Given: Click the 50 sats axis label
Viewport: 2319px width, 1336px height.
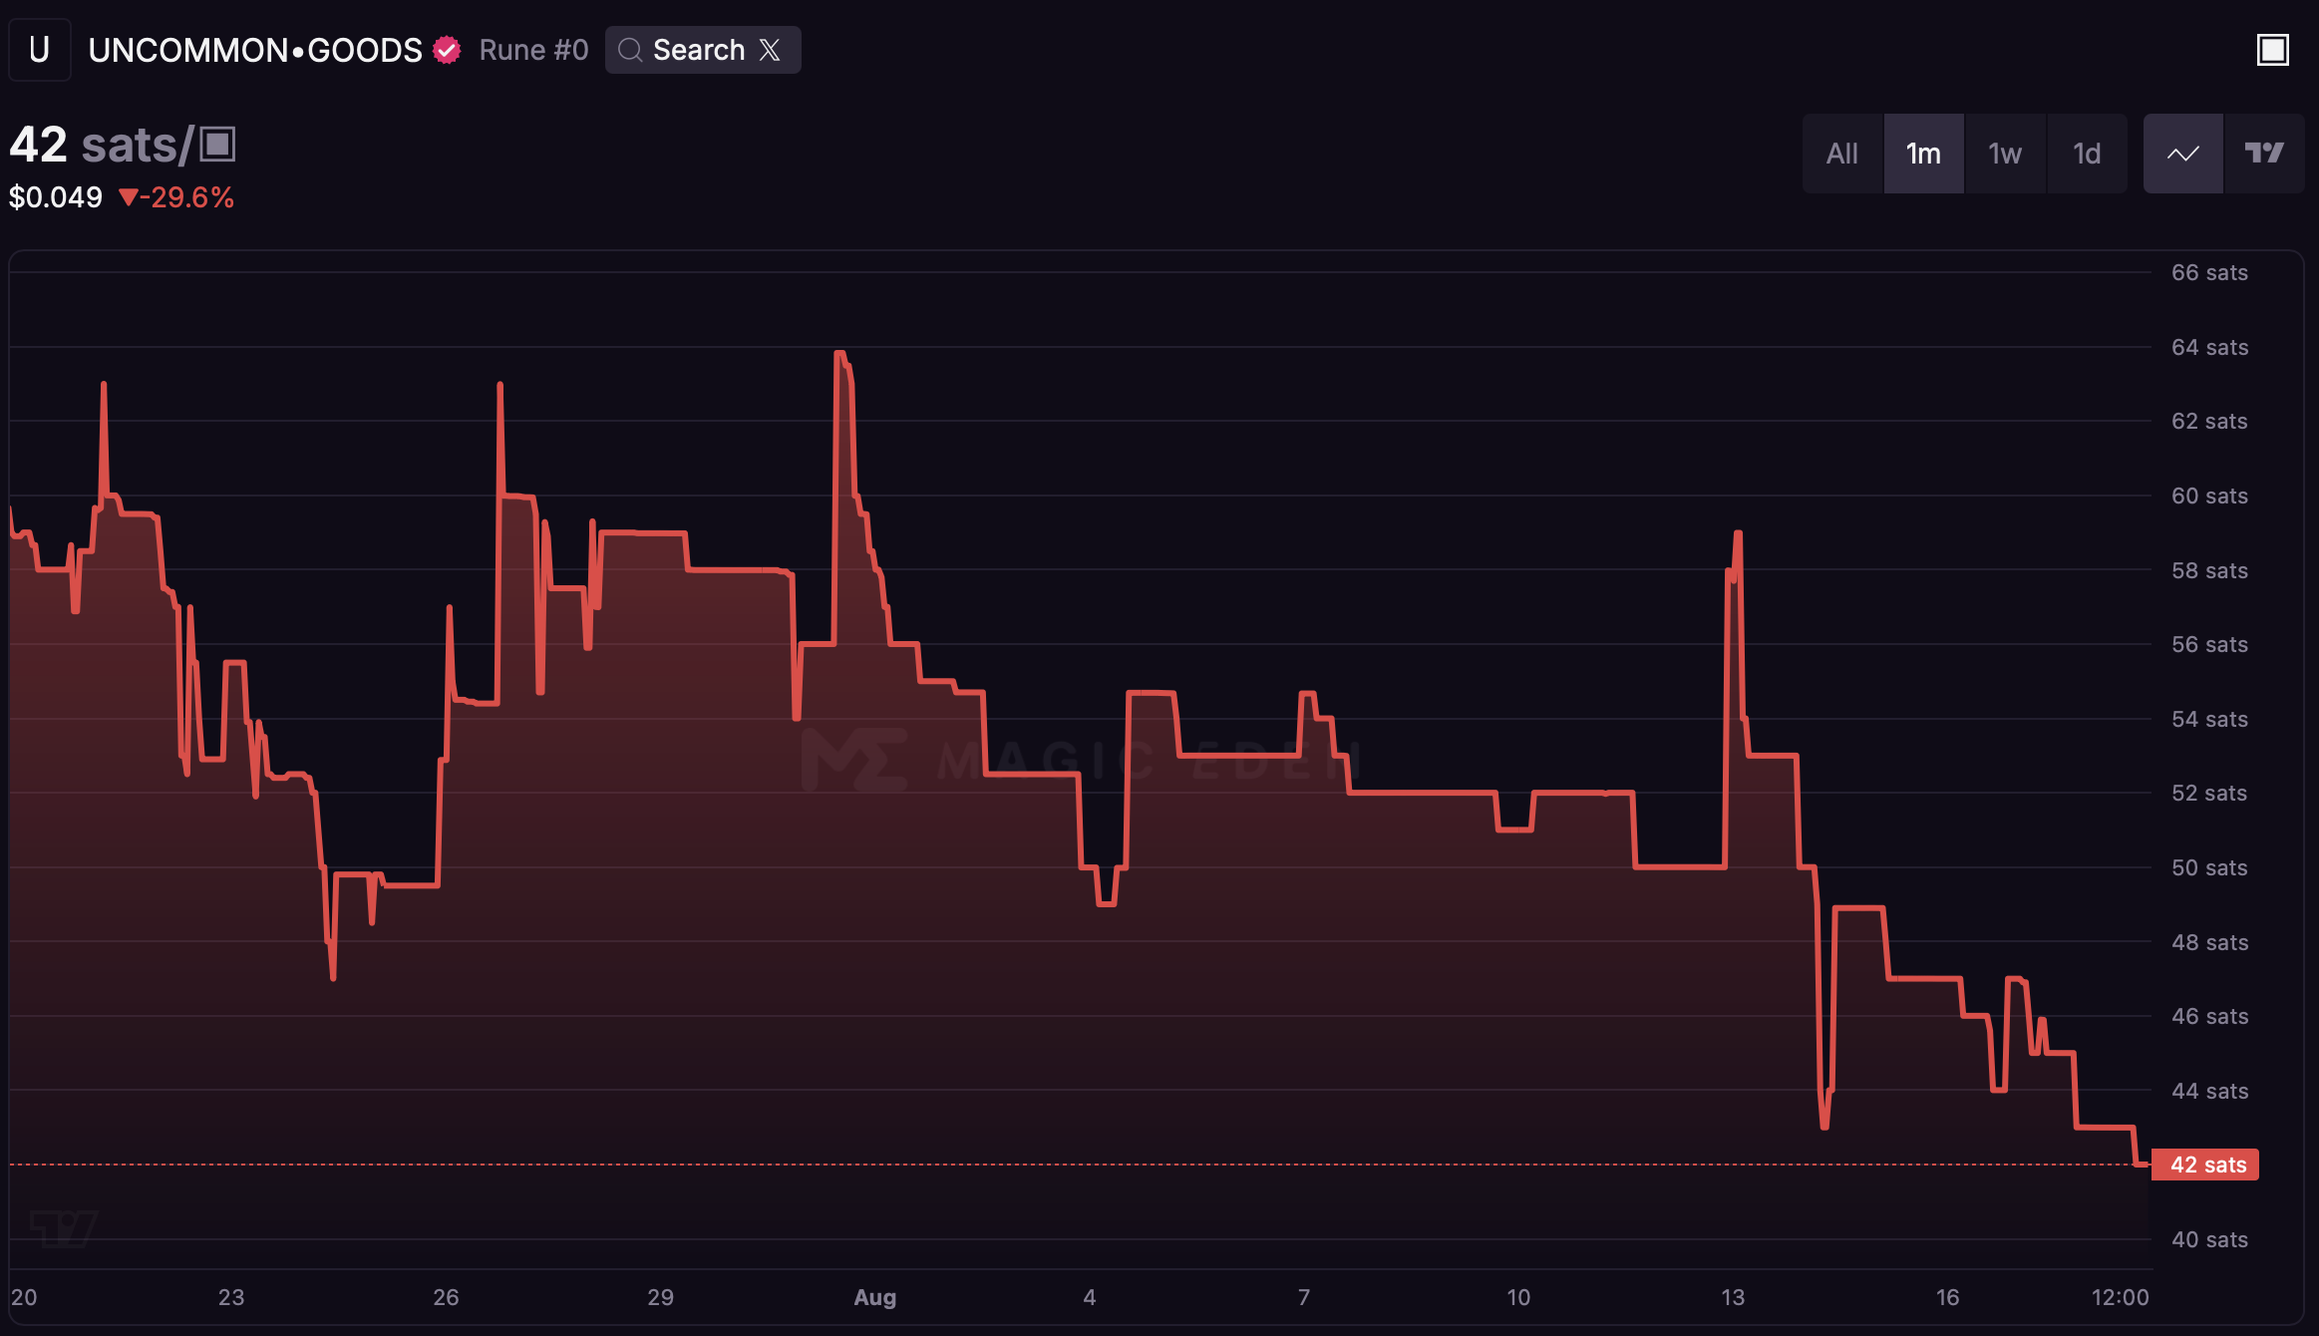Looking at the screenshot, I should [2209, 867].
